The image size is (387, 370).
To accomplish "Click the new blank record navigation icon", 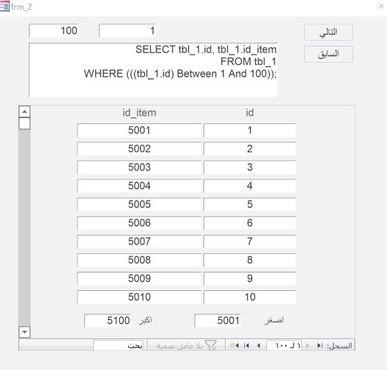I will coord(234,346).
